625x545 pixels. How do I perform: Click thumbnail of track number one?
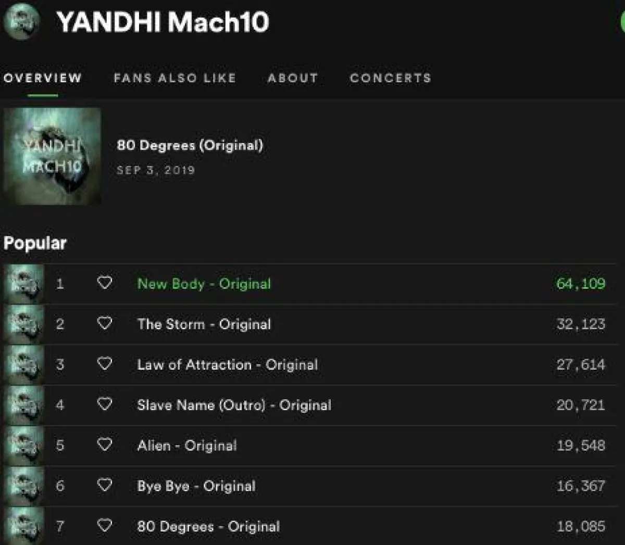coord(24,284)
